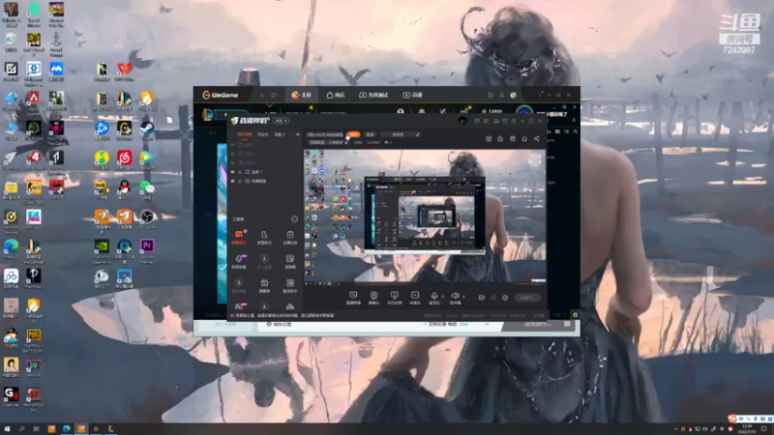
Task: Open the third tool in first toolbox row
Action: [x=289, y=237]
